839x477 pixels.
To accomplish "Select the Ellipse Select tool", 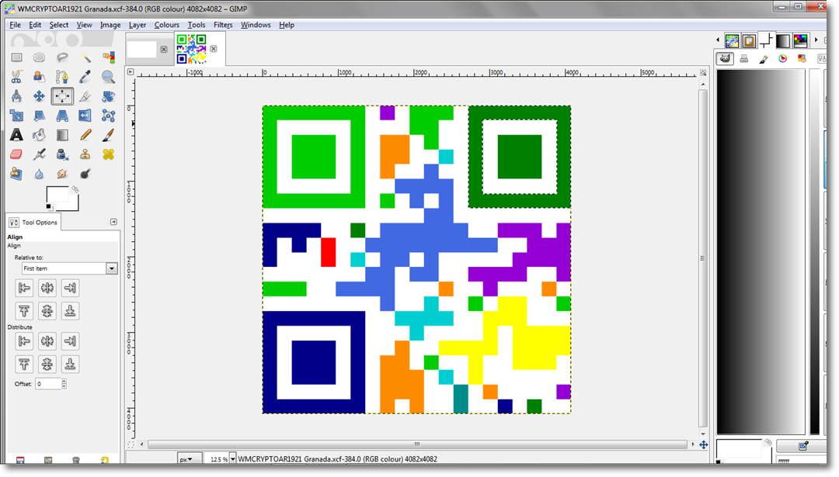I will pyautogui.click(x=39, y=57).
